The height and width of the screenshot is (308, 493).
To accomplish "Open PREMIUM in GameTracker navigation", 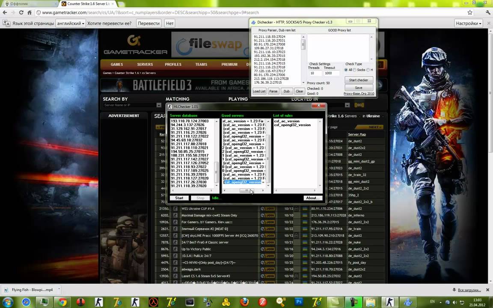I will click(x=229, y=65).
